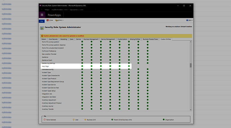Toggle the last privilege circle for Inventory Transfer
Screen dimensions: 231x128
(x=148, y=109)
